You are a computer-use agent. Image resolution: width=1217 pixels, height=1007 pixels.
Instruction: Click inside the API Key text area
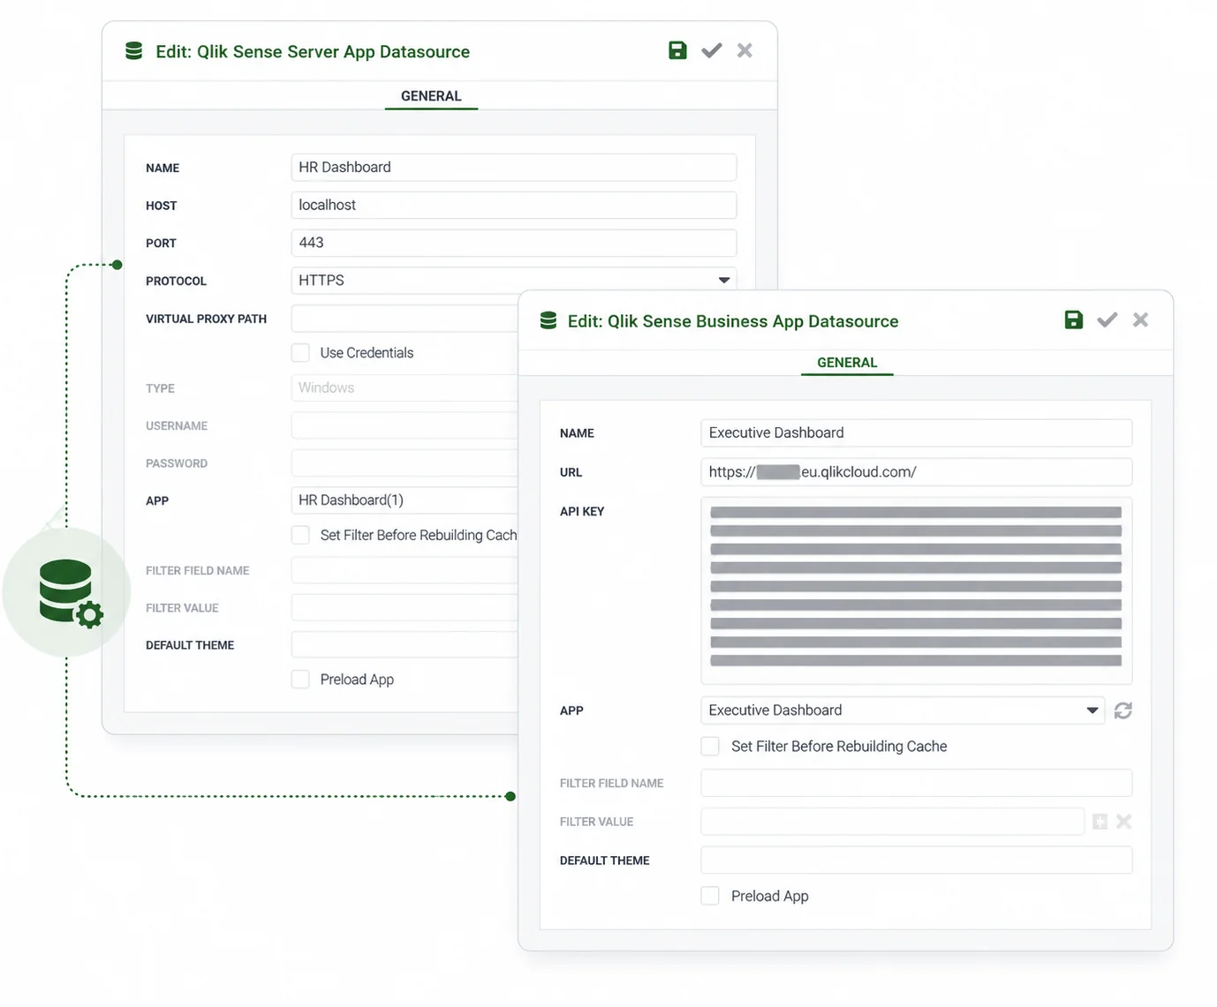coord(917,590)
